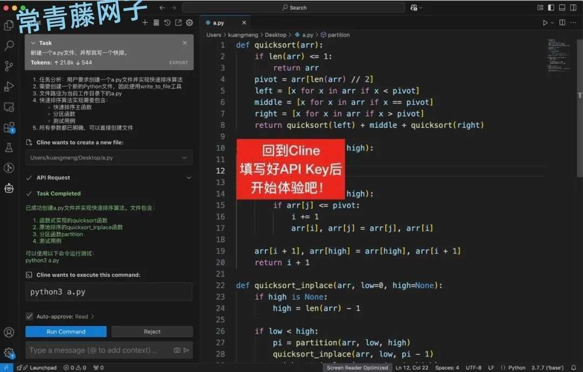
Task: Open Run and Debug view
Action: point(9,86)
